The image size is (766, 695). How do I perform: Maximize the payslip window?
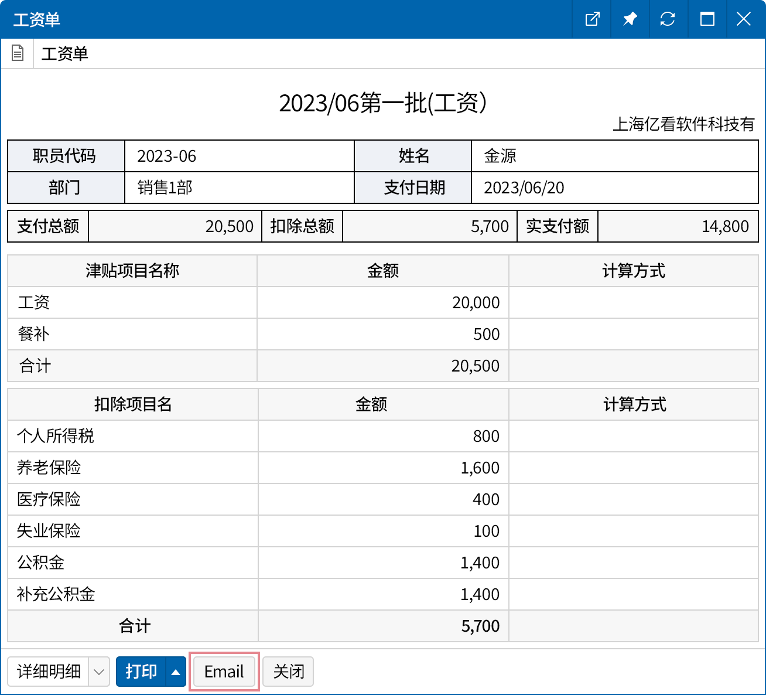coord(707,19)
